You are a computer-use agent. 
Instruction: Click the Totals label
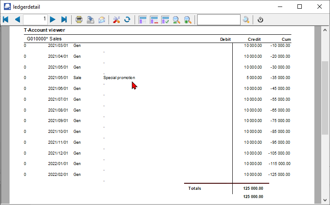click(195, 188)
